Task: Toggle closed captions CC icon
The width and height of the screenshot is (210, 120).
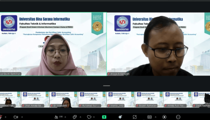Action: [x=150, y=117]
